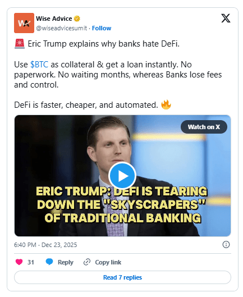Play the Eric Trump video
The height and width of the screenshot is (297, 243).
point(122,176)
